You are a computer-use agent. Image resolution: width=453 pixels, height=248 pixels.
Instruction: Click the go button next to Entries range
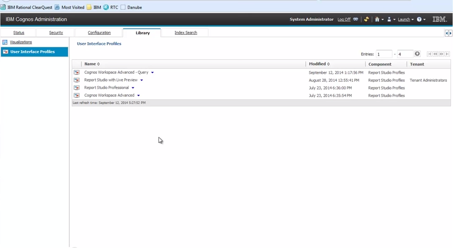coord(417,54)
